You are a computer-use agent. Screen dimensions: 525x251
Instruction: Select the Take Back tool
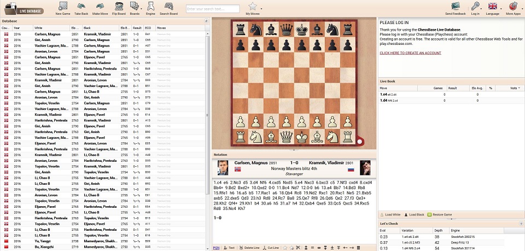tap(81, 8)
